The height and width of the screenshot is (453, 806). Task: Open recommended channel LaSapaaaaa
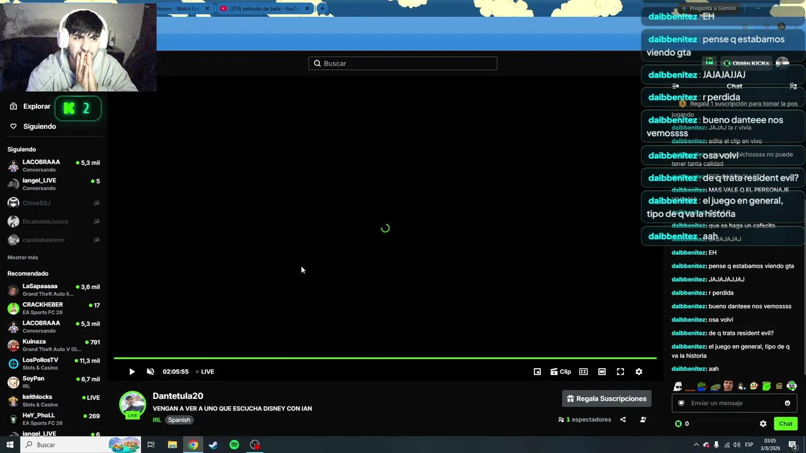point(54,290)
